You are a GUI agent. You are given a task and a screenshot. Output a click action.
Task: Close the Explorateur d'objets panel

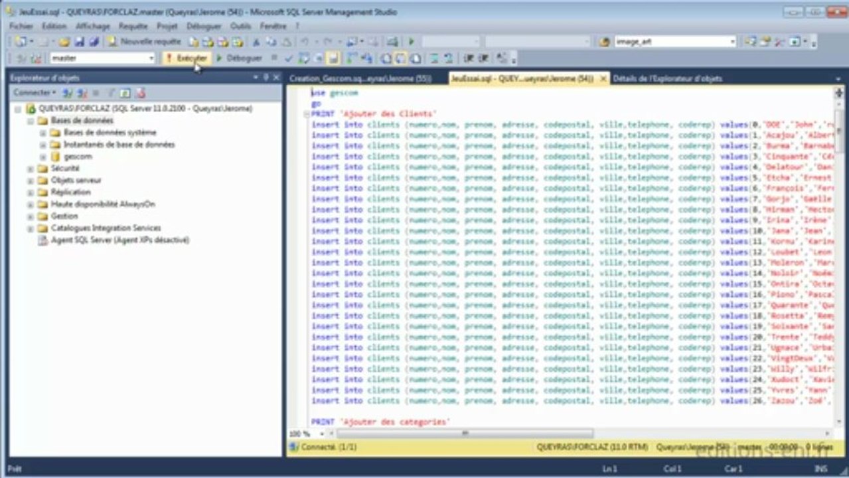(x=276, y=78)
